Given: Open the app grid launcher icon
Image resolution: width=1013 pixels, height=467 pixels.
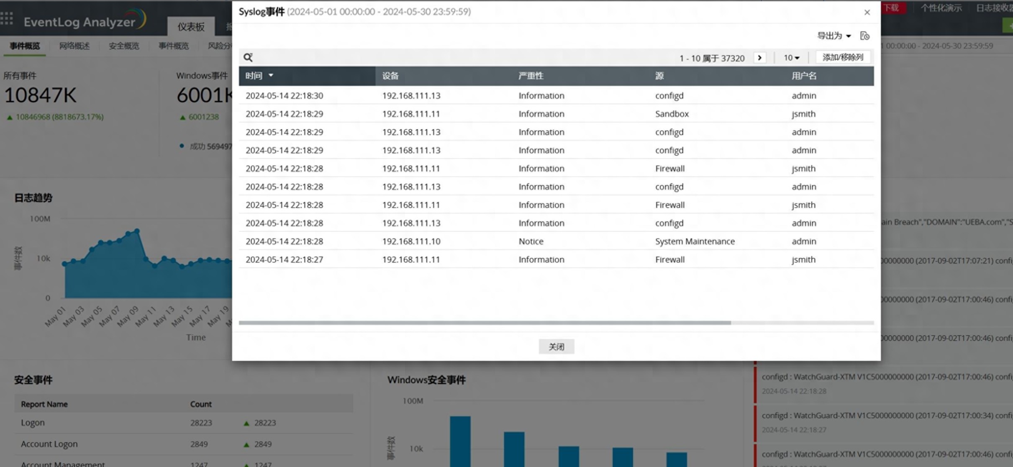Looking at the screenshot, I should click(x=7, y=18).
